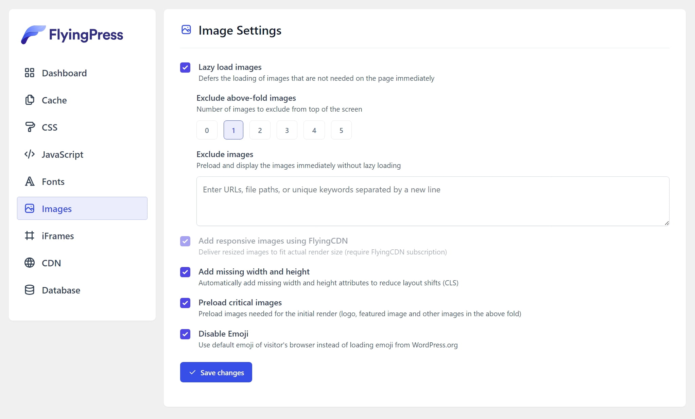Toggle the Lazy load images checkbox
Viewport: 695px width, 419px height.
pos(185,68)
